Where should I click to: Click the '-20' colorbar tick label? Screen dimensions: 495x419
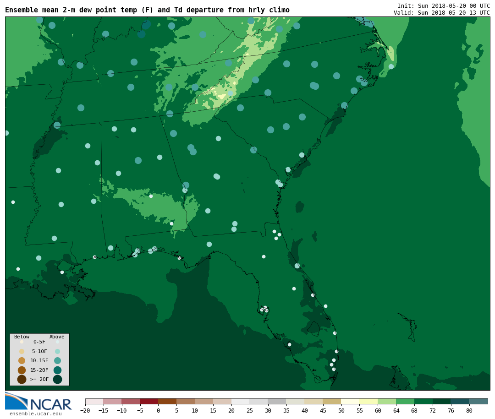point(85,410)
